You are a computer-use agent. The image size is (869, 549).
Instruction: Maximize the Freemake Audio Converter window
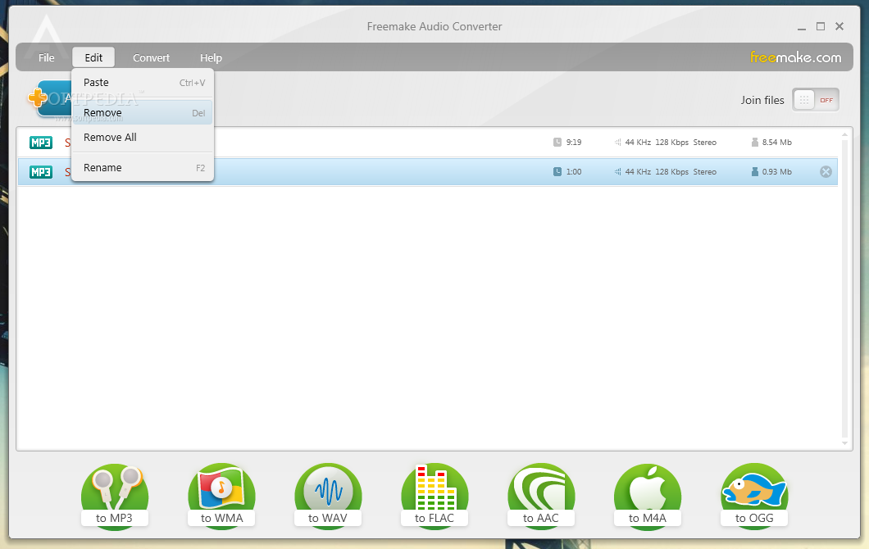821,26
